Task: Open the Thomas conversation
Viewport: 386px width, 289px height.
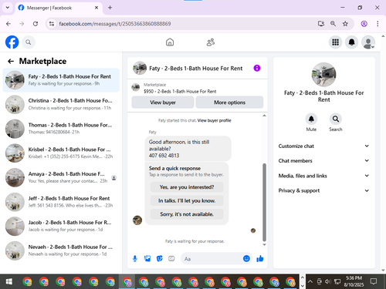Action: (x=61, y=129)
